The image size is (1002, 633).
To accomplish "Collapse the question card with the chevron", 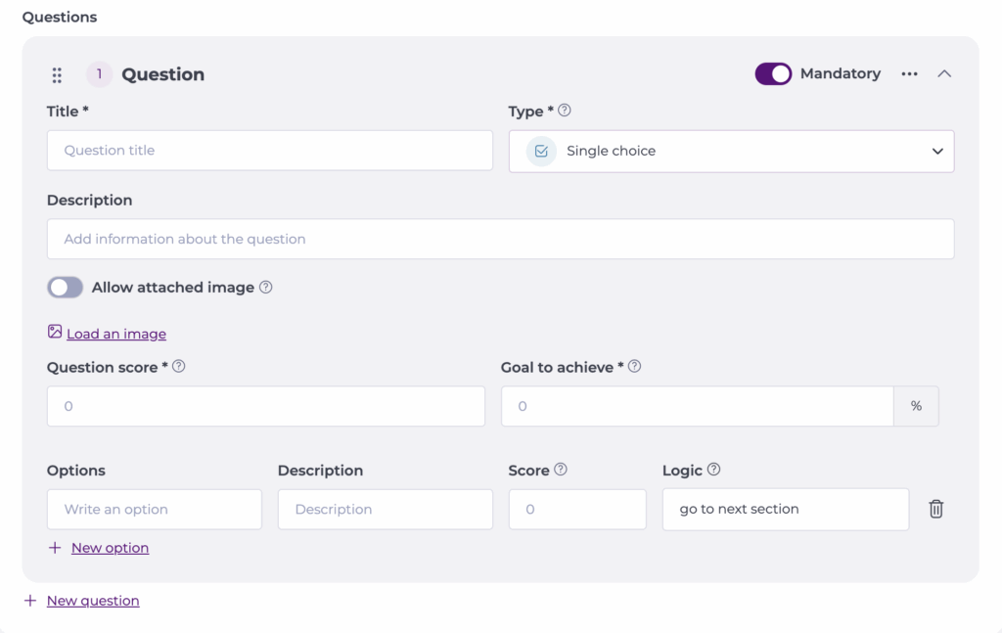I will point(944,74).
